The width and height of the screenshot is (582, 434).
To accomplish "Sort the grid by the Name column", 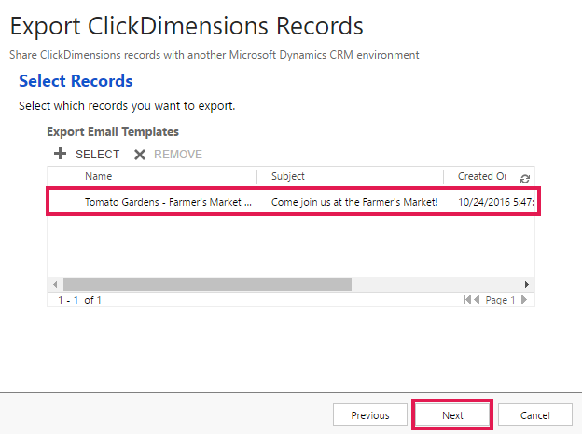I will click(x=98, y=176).
